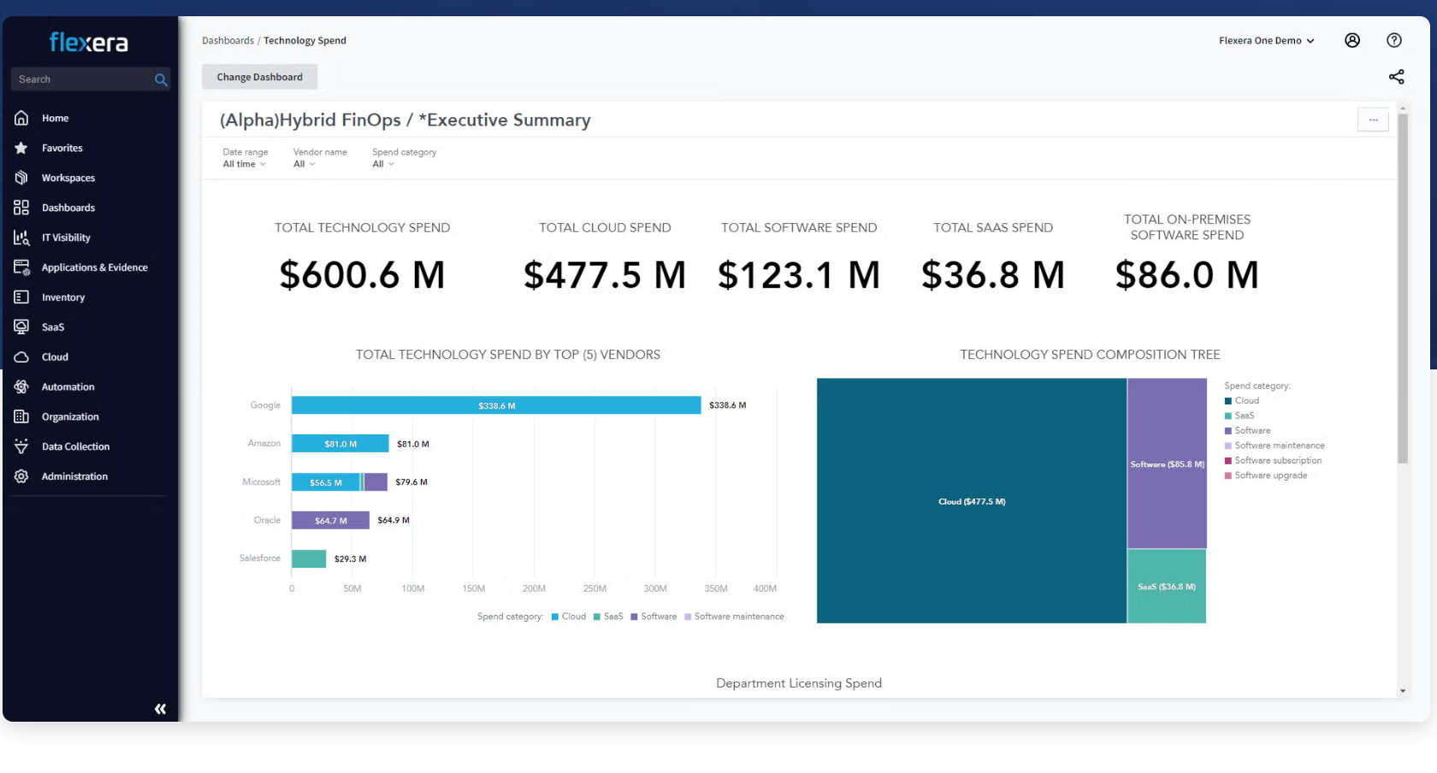Click the share icon below the header
The width and height of the screenshot is (1437, 773).
pos(1396,77)
